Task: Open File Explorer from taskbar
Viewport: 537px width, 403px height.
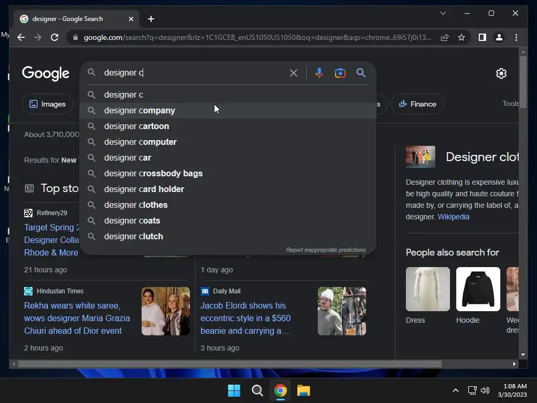Action: tap(304, 390)
